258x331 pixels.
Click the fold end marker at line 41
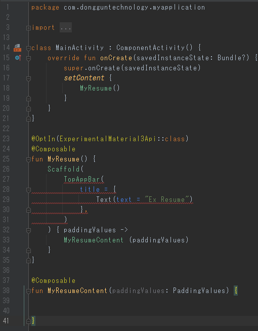click(x=28, y=321)
